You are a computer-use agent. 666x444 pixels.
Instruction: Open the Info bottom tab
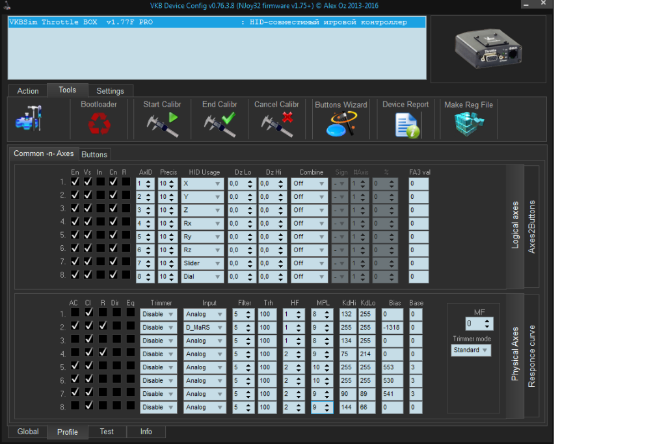click(146, 431)
